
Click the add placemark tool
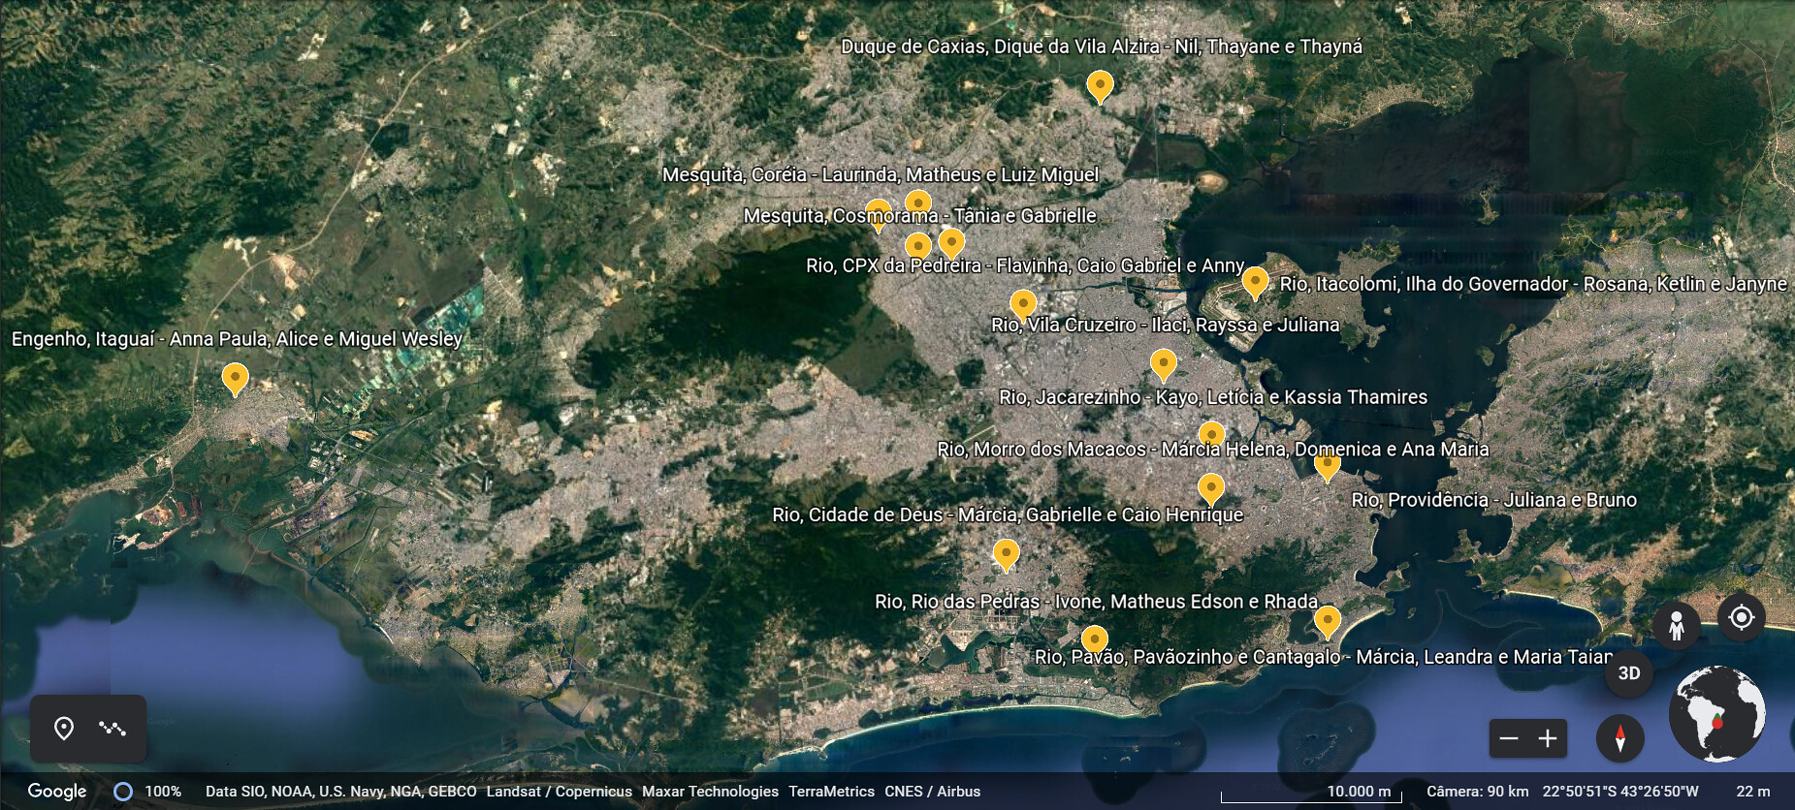(x=64, y=729)
